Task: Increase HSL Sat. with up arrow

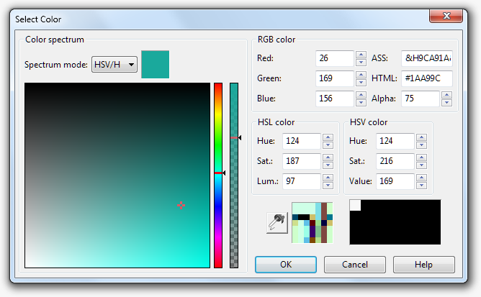Action: (328, 157)
